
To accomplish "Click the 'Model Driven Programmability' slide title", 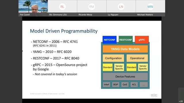I will pos(64,31).
